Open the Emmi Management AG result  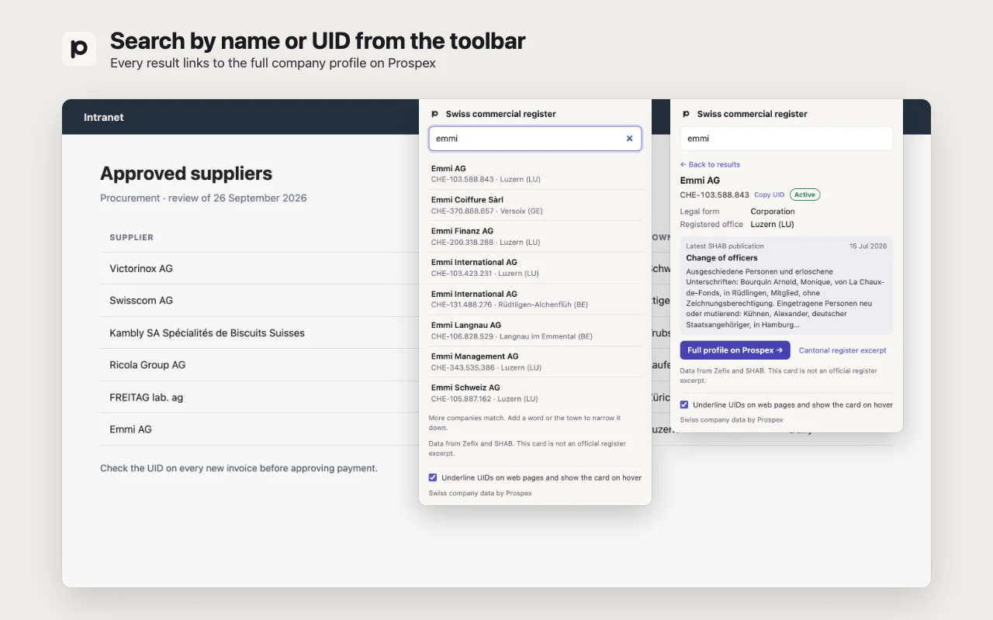[535, 362]
